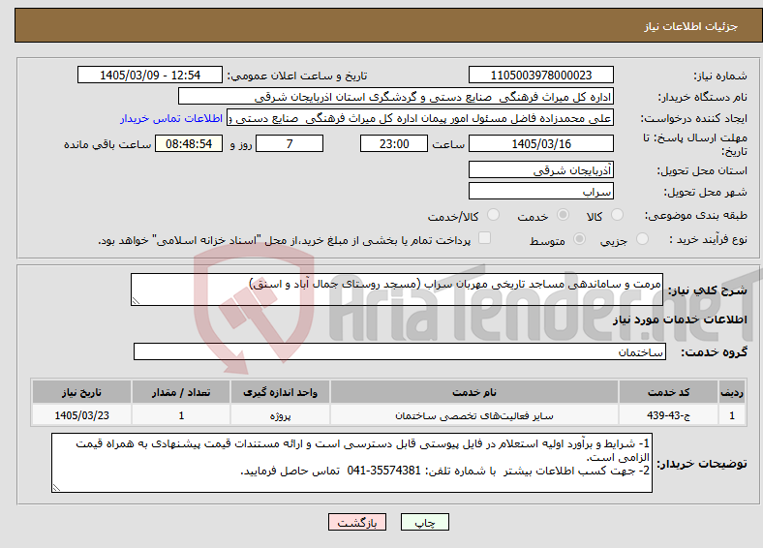Screen dimensions: 763x548
Task: Click service code cell ج-43-439
Action: (669, 415)
